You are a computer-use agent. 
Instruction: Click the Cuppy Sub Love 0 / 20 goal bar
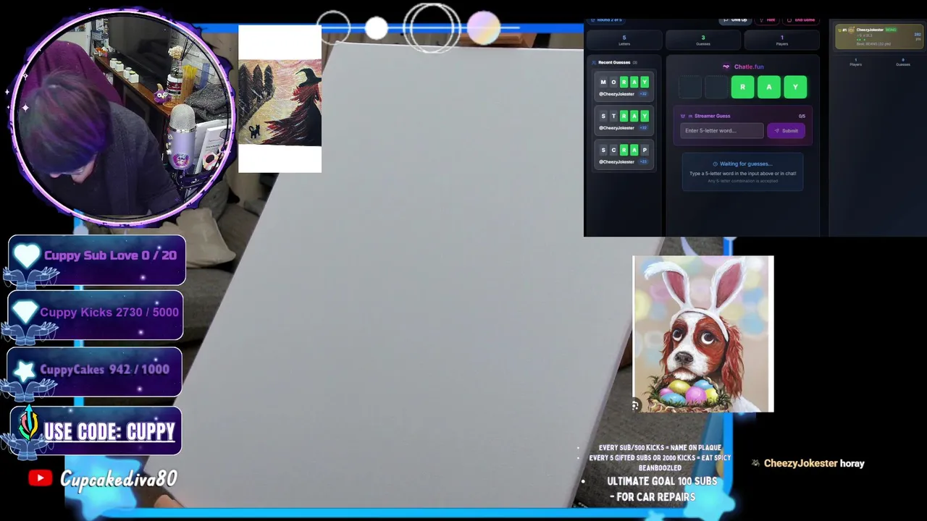pyautogui.click(x=97, y=259)
